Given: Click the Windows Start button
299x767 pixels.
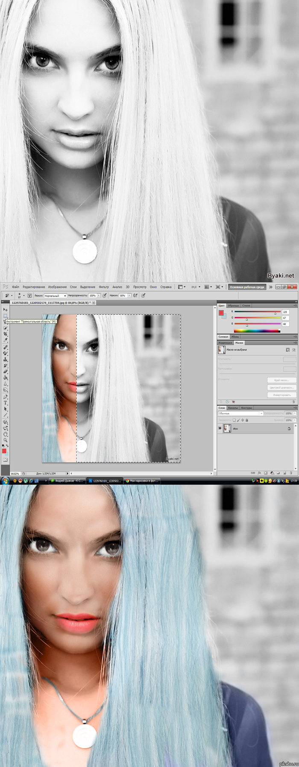Looking at the screenshot, I should 5,480.
